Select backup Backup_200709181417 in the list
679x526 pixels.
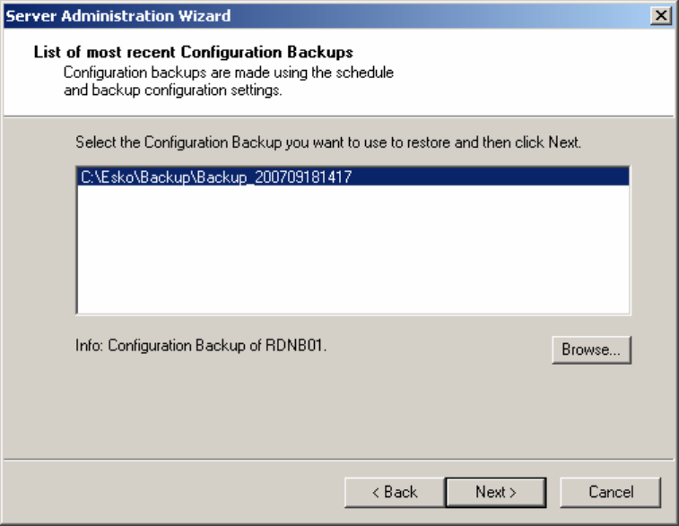[215, 177]
